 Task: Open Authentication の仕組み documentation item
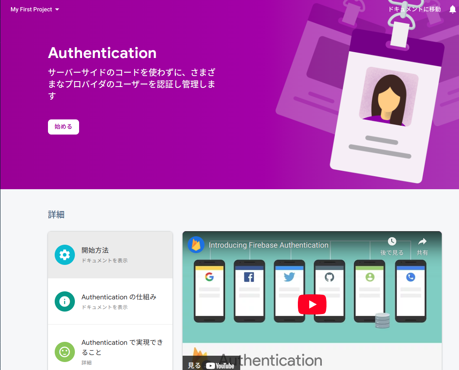110,301
